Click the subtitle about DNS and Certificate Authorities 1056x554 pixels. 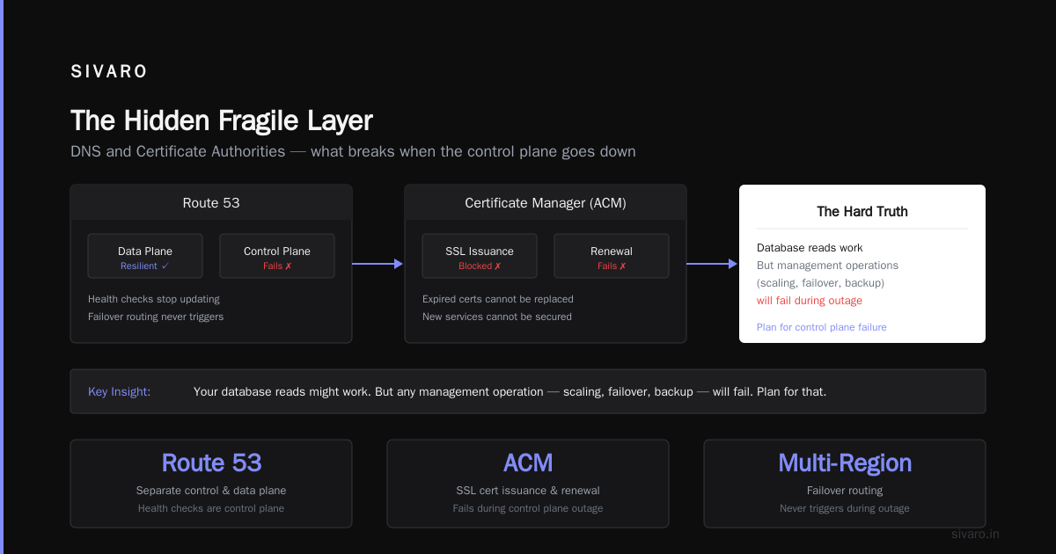tap(353, 151)
